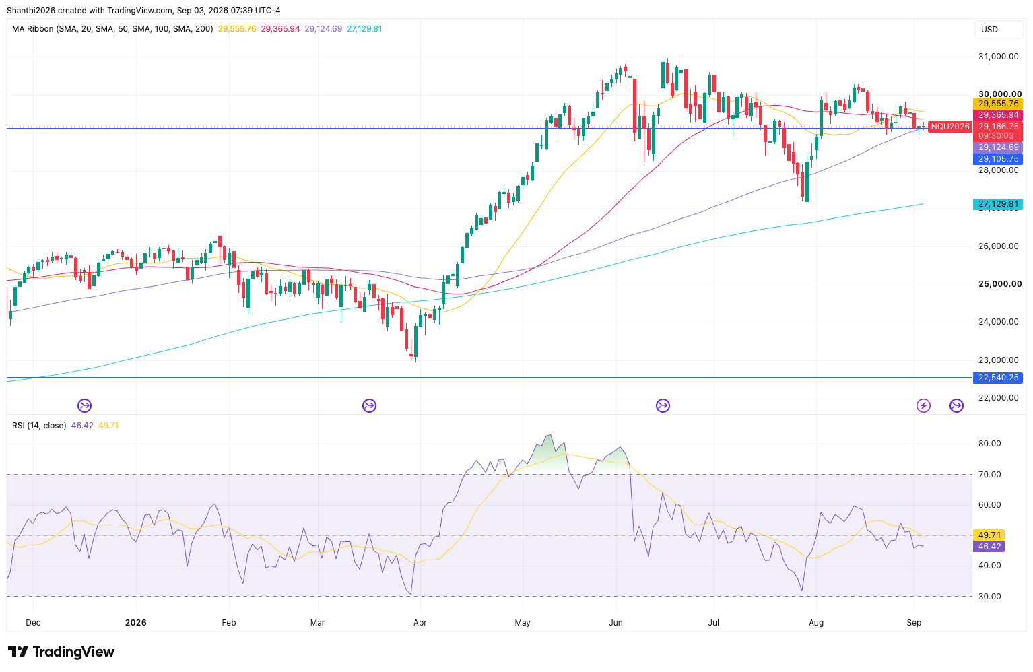The height and width of the screenshot is (672, 1033).
Task: Click the purple 29,124.69 value in MA Ribbon legend
Action: 323,29
